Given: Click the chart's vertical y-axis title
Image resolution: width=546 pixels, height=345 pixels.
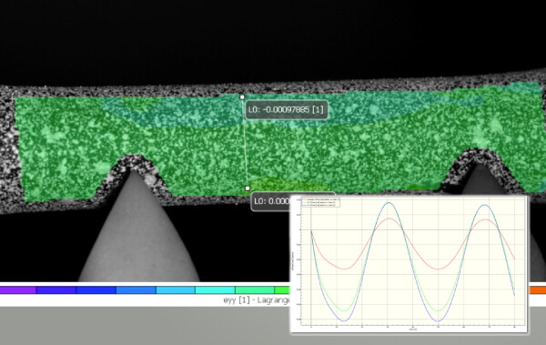Looking at the screenshot, I should [293, 261].
